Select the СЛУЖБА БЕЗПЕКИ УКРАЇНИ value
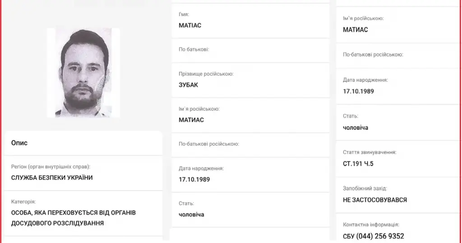This screenshot has width=462, height=243. coord(52,178)
